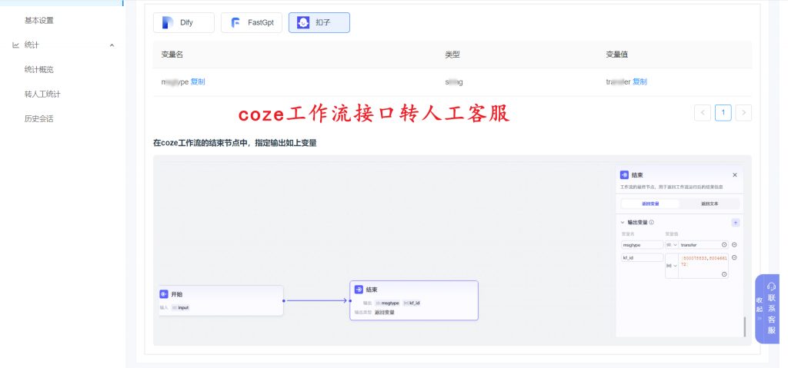
Task: Collapse the 输出变量 section
Action: coord(623,222)
